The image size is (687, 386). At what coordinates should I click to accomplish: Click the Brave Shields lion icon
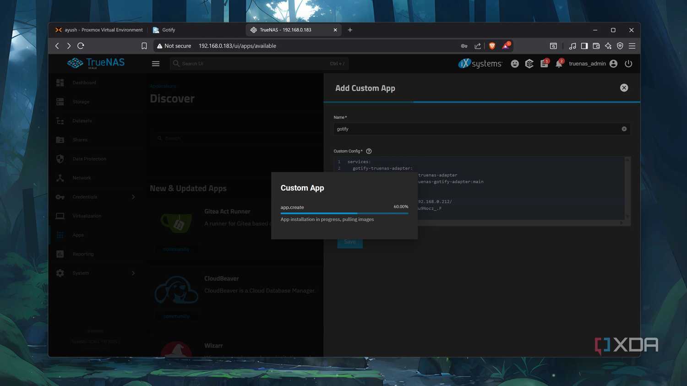click(x=492, y=46)
